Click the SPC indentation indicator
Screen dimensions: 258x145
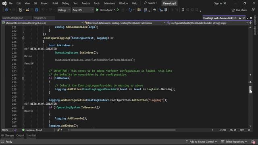tap(242, 130)
